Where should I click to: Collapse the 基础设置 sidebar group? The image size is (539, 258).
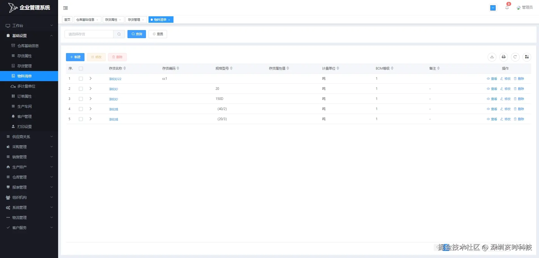click(x=29, y=36)
